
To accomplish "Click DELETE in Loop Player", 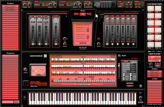I will point(158,65).
